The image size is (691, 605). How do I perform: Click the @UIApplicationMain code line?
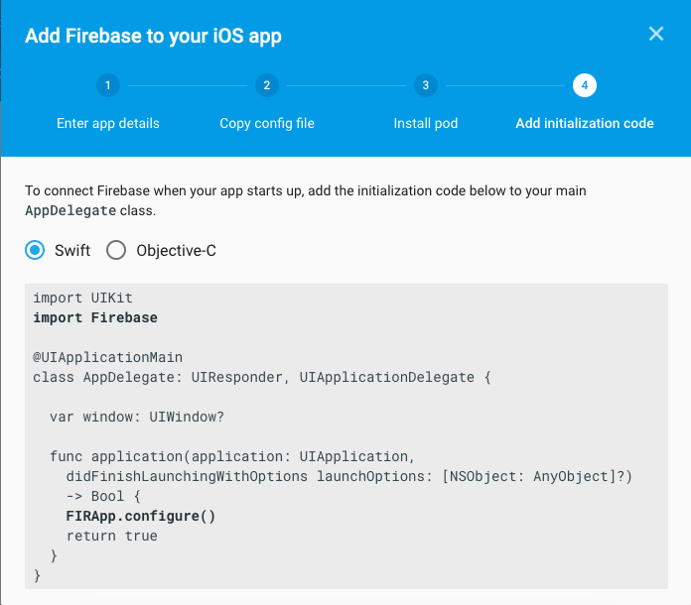click(107, 357)
